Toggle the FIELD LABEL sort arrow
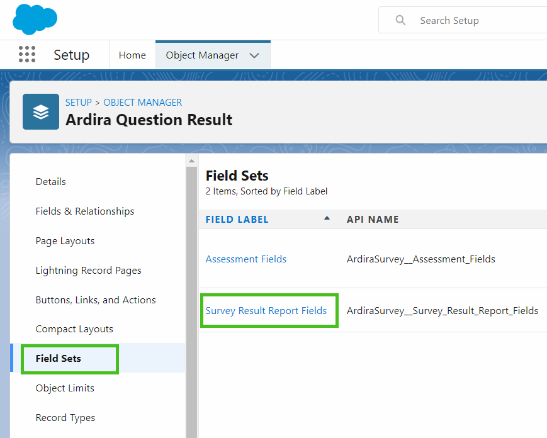Viewport: 547px width, 438px height. tap(327, 219)
